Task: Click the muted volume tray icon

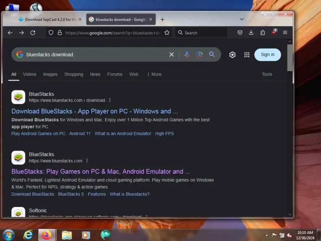Action: click(289, 235)
